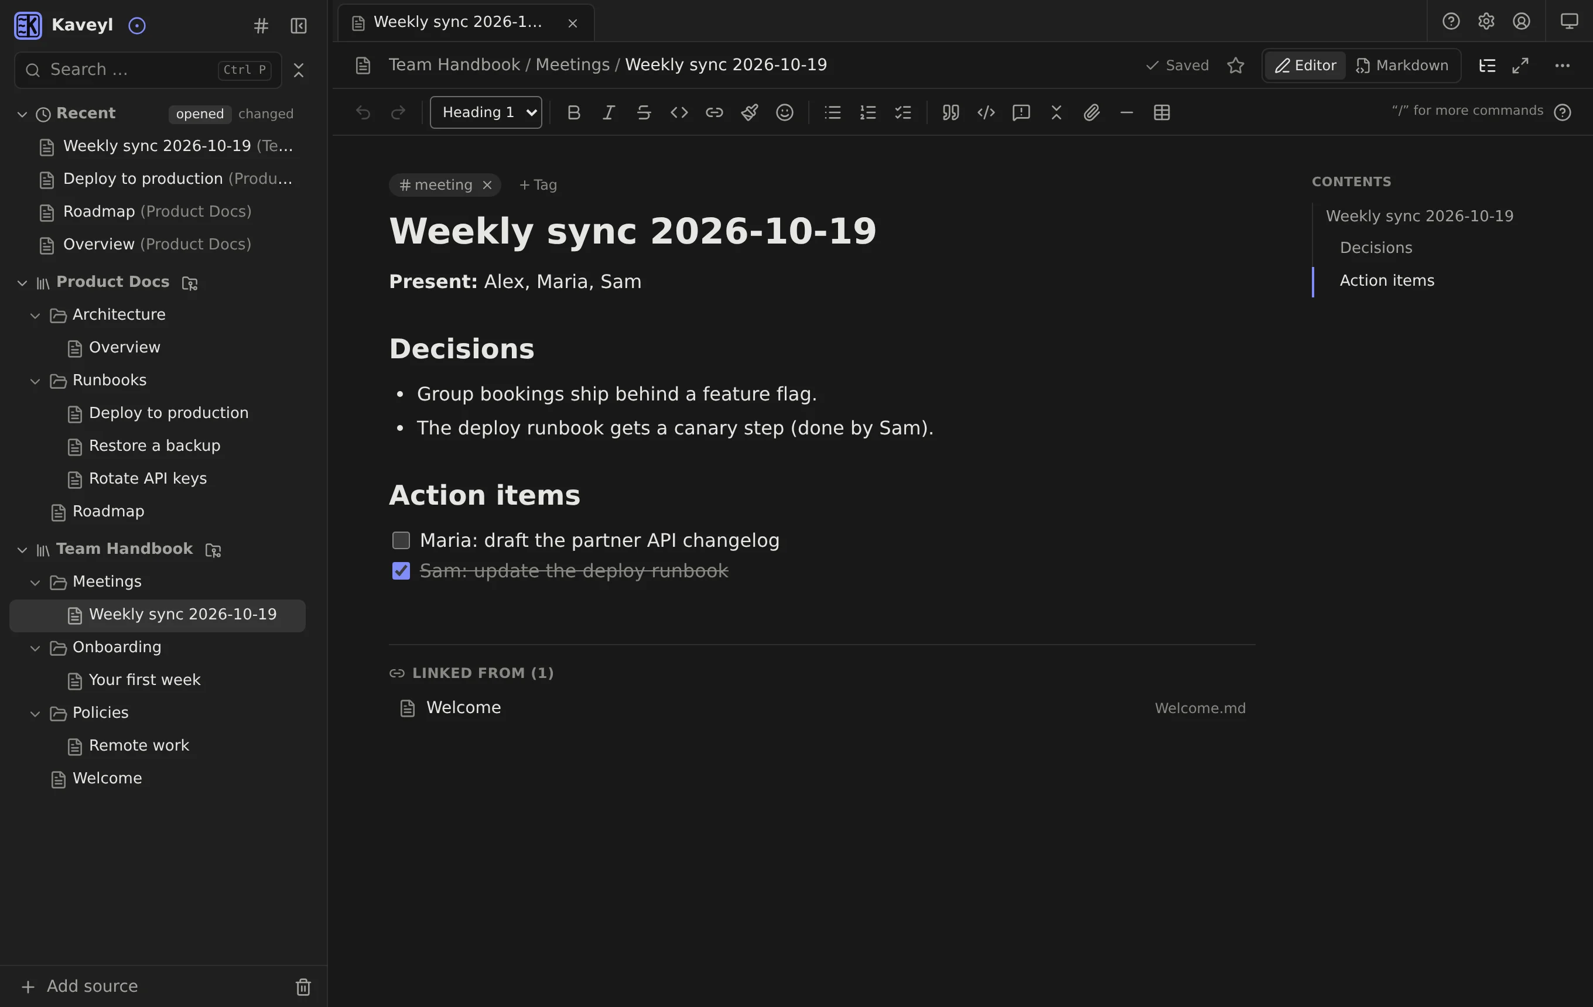Image resolution: width=1593 pixels, height=1007 pixels.
Task: Open the linked Welcome document
Action: coord(822,708)
